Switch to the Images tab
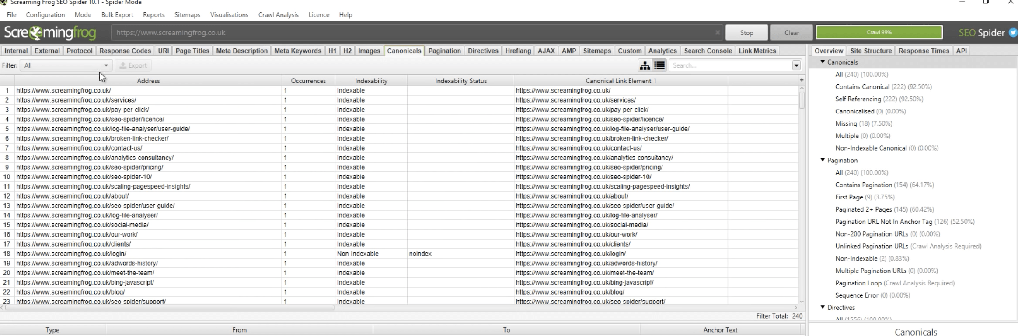Viewport: 1018px width, 336px height. [x=370, y=51]
